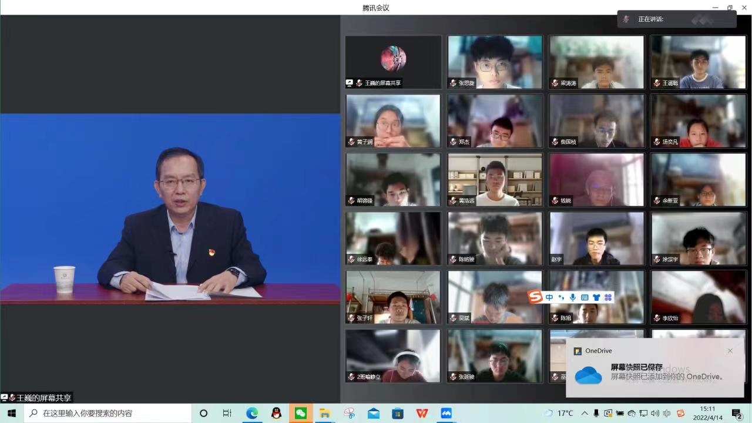
Task: Open the Sogou toolbox icon
Action: point(609,297)
